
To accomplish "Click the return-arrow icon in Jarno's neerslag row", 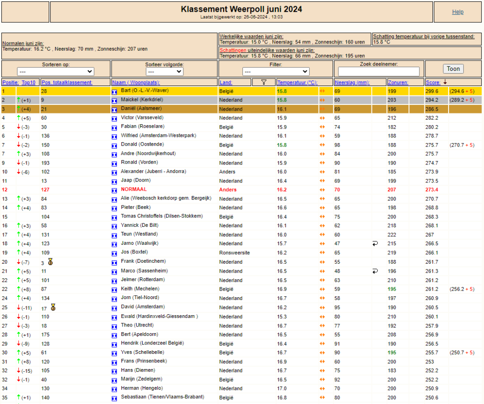I will point(375,243).
